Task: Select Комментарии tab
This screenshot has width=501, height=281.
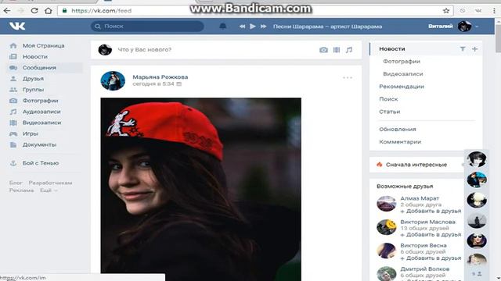Action: (x=400, y=142)
